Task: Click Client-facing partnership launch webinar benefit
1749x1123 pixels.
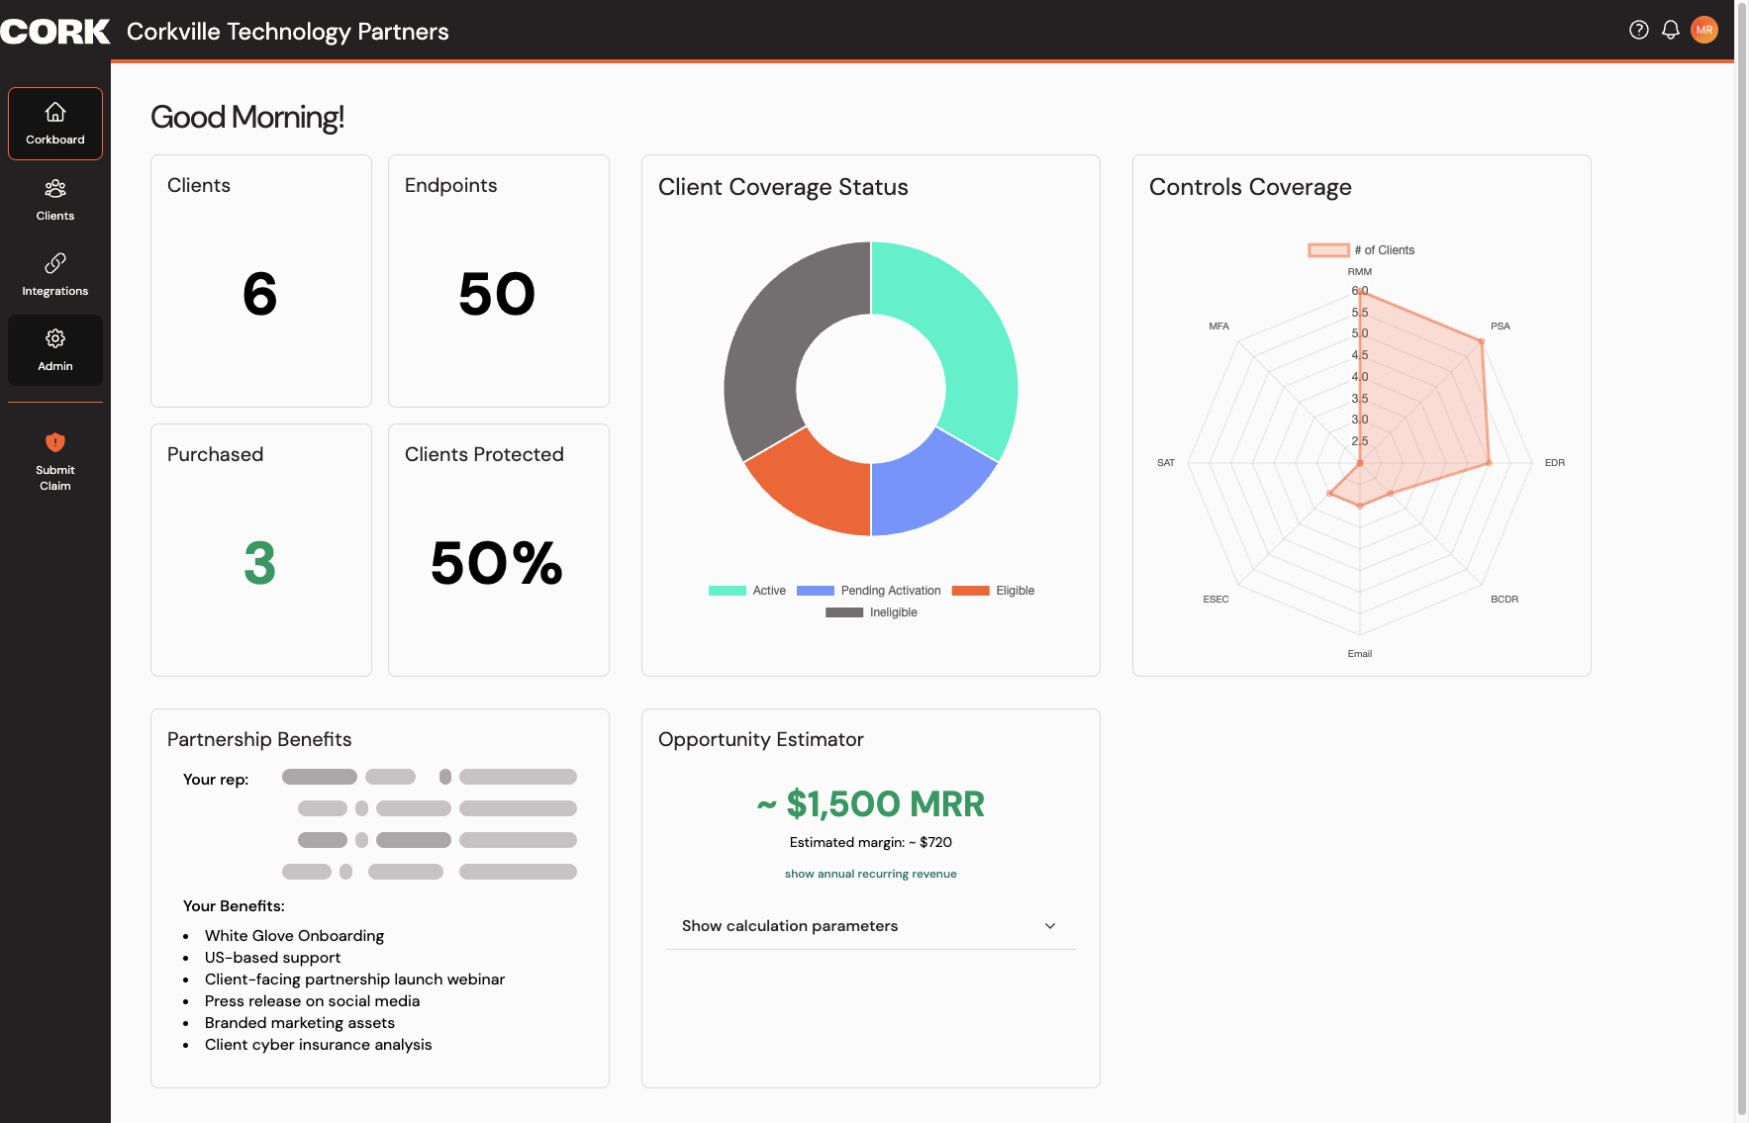Action: tap(354, 980)
